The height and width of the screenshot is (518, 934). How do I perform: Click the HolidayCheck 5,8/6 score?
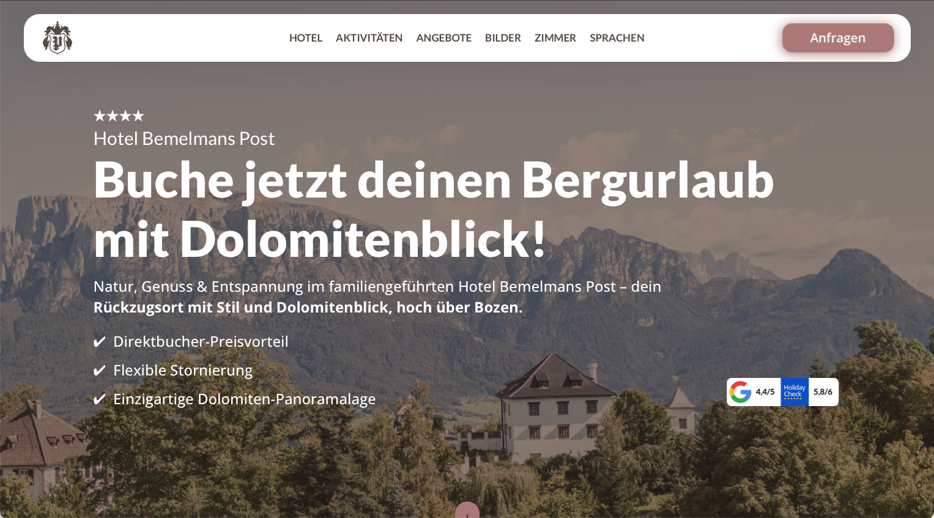(x=823, y=392)
